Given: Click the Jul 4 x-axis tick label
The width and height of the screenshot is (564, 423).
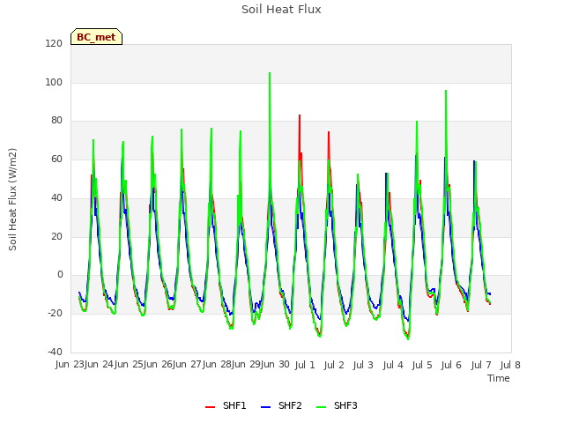Looking at the screenshot, I should 393,365.
